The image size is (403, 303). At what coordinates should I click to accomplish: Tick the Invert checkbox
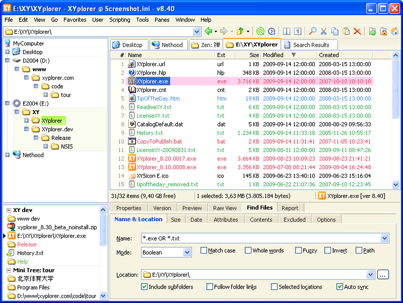click(328, 250)
